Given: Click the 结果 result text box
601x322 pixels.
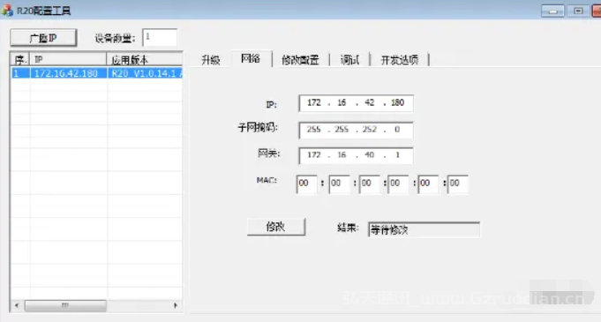Looking at the screenshot, I should [424, 229].
